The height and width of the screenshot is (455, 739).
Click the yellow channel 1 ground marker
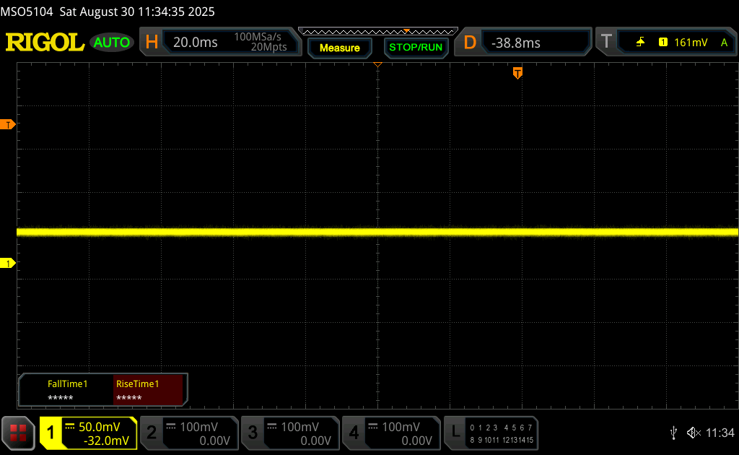pyautogui.click(x=7, y=263)
